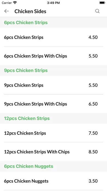This screenshot has height=191, width=107.
Task: Choose 9pcs Chicken Strips item
Action: click(x=53, y=85)
